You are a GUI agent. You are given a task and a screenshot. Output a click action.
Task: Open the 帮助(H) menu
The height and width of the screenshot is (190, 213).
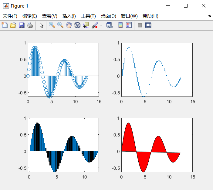pos(150,16)
